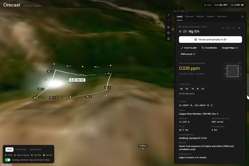The width and height of the screenshot is (249, 166).
Task: Switch to the Ground tab
Action: [189, 16]
